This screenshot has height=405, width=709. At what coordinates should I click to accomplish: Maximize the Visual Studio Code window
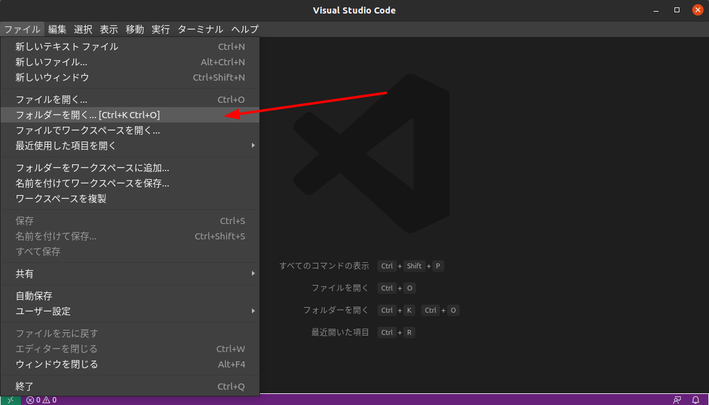(x=677, y=10)
